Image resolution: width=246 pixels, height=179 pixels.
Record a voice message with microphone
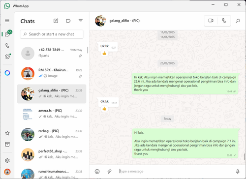click(x=238, y=172)
